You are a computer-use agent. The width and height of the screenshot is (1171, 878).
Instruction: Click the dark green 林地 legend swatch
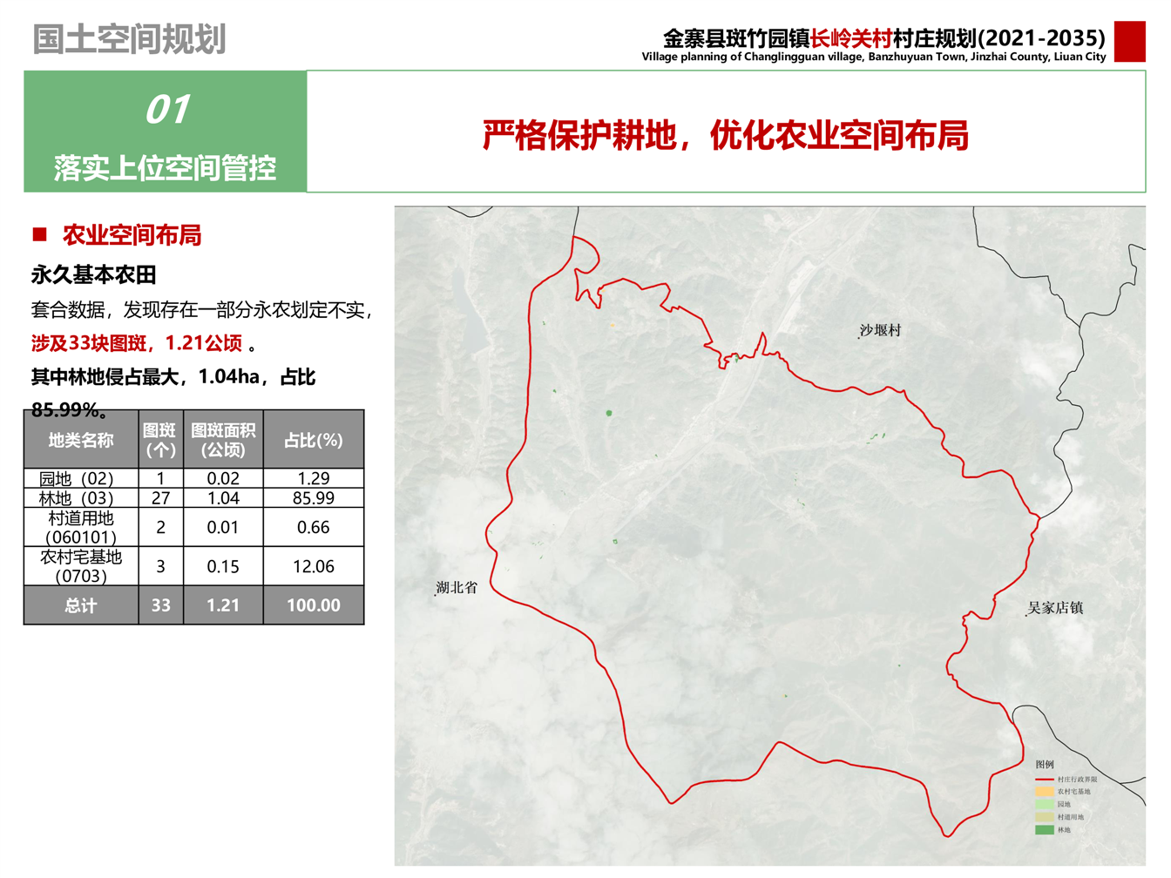click(1045, 830)
